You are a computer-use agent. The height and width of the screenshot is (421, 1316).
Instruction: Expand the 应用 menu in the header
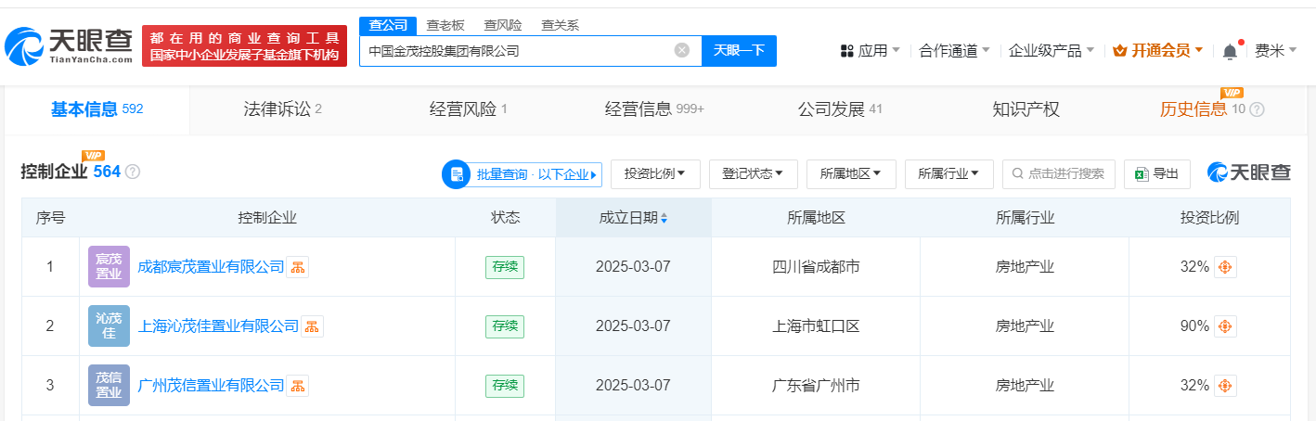870,51
